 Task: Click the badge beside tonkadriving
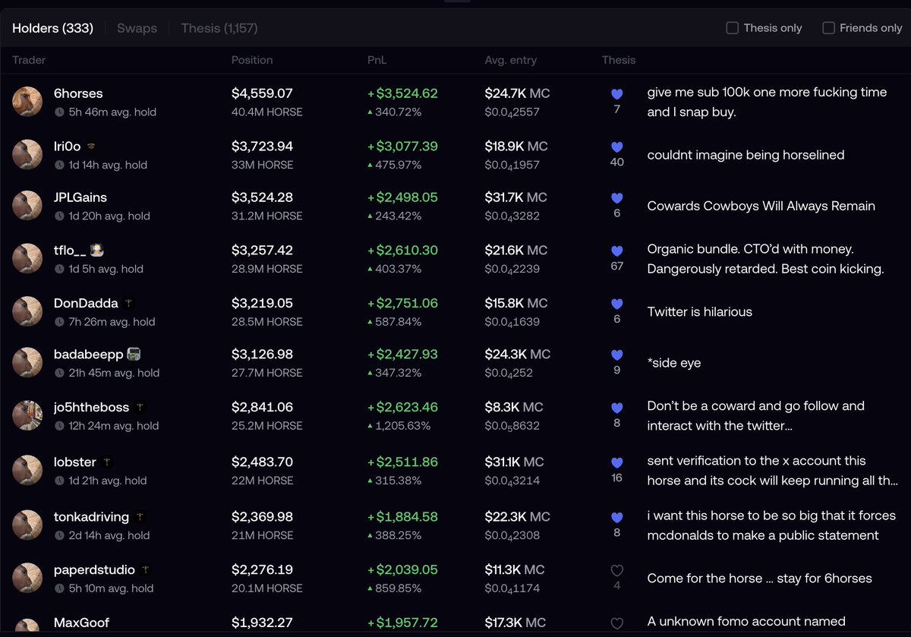140,516
